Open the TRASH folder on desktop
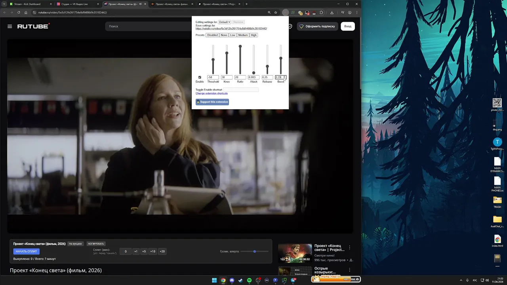This screenshot has height=285, width=507. (497, 202)
